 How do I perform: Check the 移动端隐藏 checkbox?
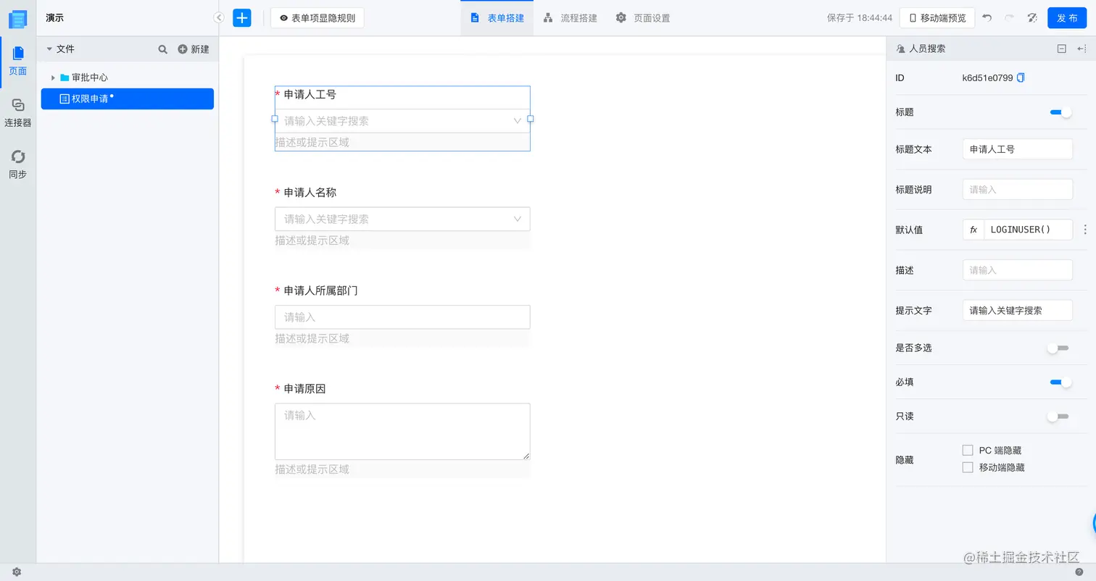[x=968, y=468]
